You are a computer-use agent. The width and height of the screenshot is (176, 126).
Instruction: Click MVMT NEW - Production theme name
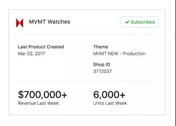coord(119,54)
